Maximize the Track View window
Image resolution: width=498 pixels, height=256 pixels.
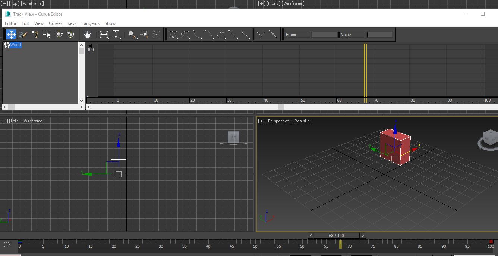483,14
